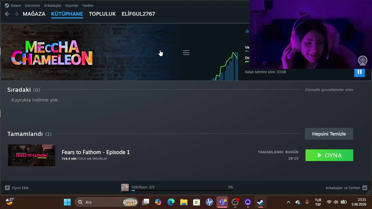The height and width of the screenshot is (209, 372).
Task: Click the Tamamlandı section heading
Action: 25,134
